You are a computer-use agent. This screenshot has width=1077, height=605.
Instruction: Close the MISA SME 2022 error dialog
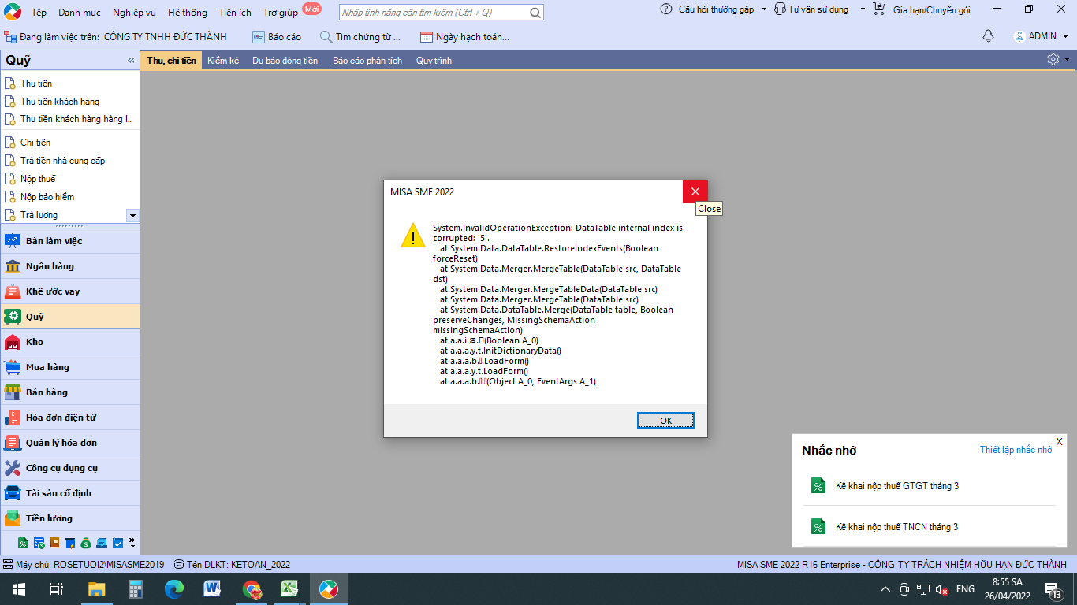coord(695,191)
